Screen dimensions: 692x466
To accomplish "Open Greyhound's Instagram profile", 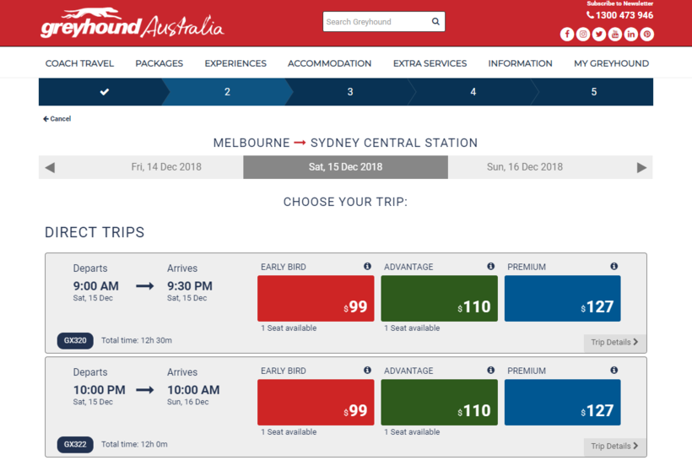I will [x=583, y=35].
